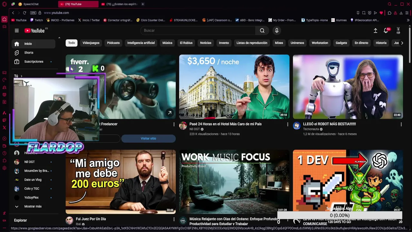Open site security lock icon
The height and width of the screenshot is (232, 412).
click(40, 13)
